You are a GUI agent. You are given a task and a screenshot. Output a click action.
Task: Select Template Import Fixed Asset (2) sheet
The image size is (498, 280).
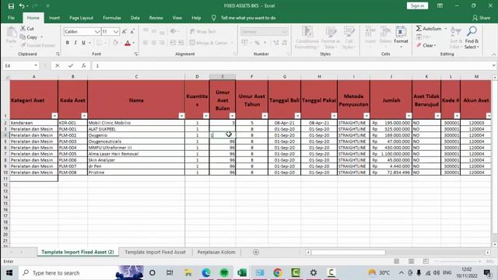[x=78, y=252]
